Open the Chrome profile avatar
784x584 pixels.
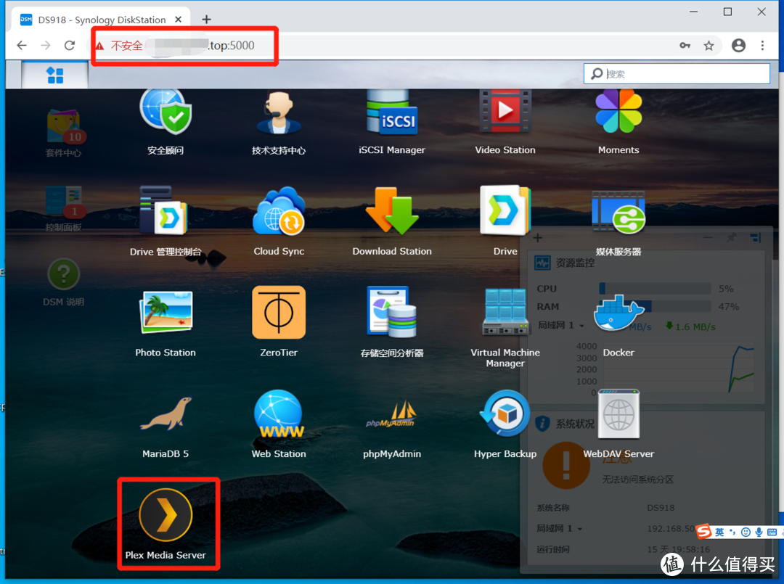(738, 46)
